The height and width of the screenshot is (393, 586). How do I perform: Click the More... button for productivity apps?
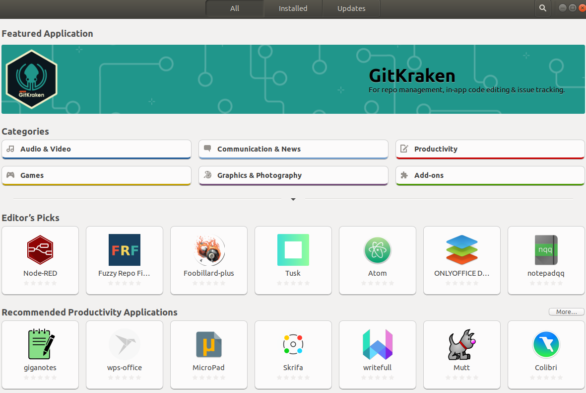(x=567, y=312)
